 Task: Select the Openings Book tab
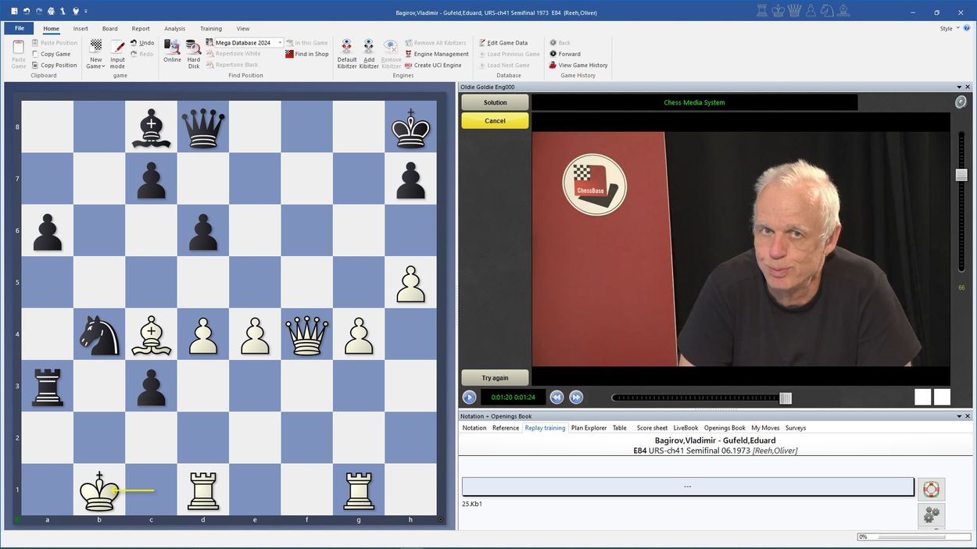tap(725, 428)
